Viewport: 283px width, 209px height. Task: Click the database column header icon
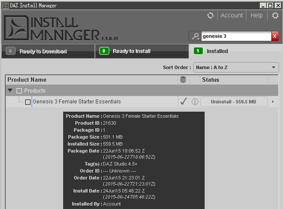pos(183,80)
